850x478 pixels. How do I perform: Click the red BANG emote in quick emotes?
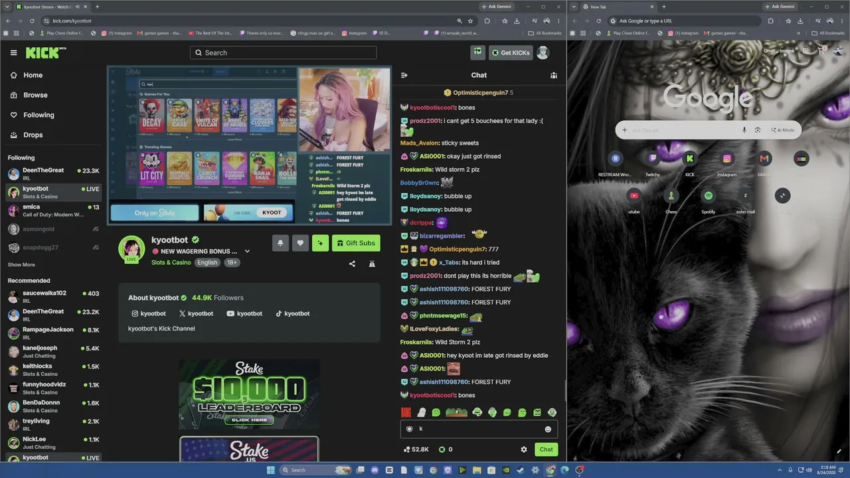point(406,412)
